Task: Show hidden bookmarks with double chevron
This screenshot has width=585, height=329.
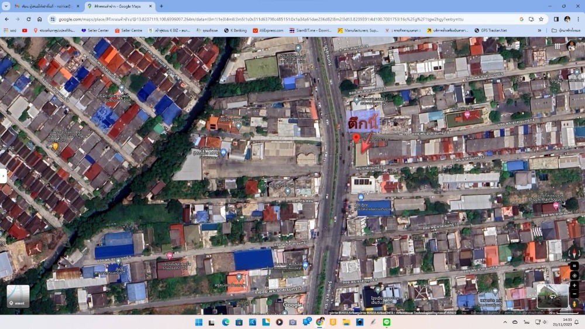Action: coord(539,30)
